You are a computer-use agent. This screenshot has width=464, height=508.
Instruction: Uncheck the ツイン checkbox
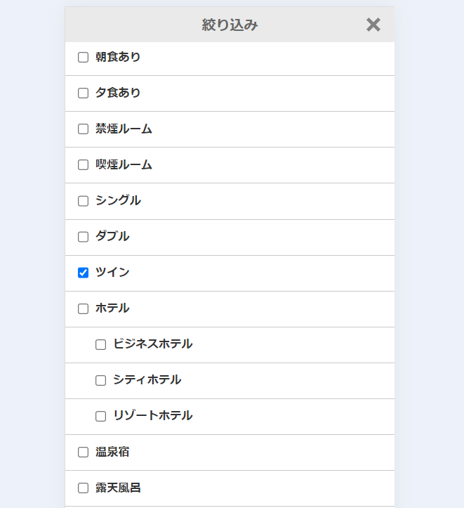point(83,273)
